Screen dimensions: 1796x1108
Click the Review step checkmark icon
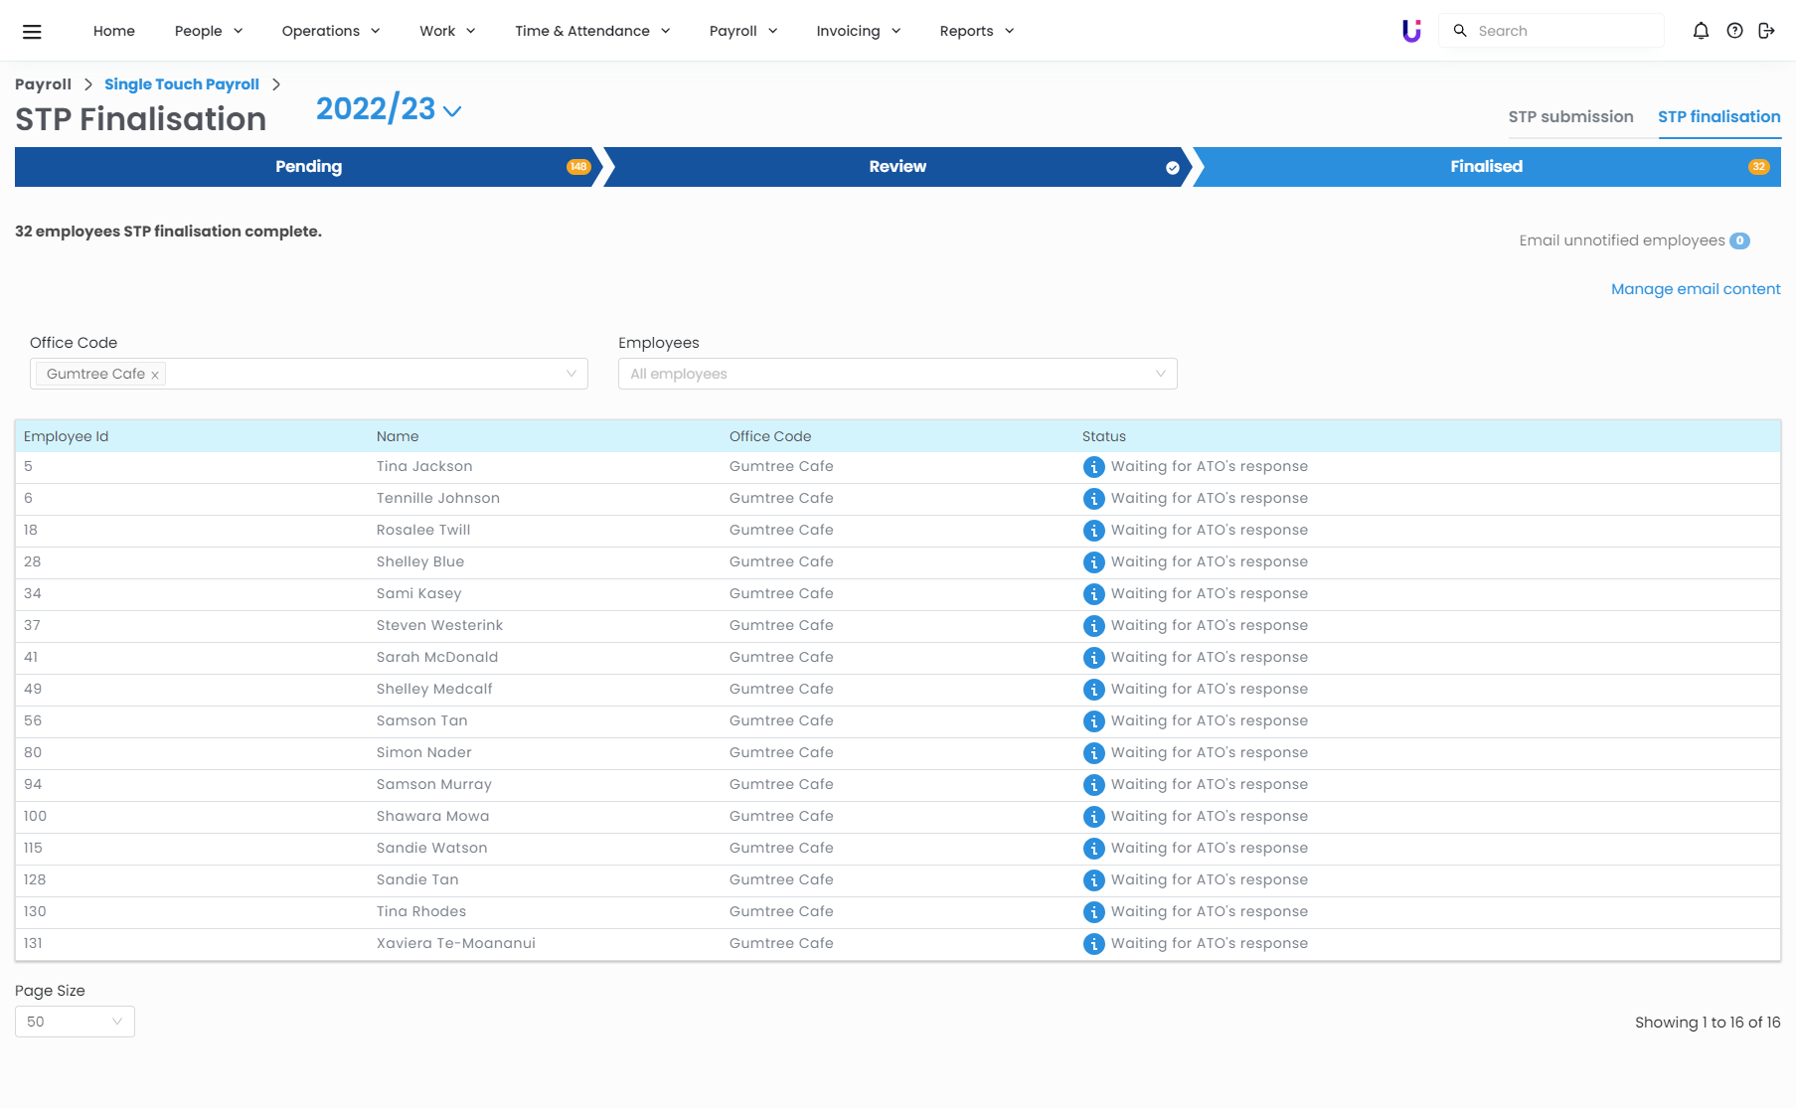[1173, 168]
